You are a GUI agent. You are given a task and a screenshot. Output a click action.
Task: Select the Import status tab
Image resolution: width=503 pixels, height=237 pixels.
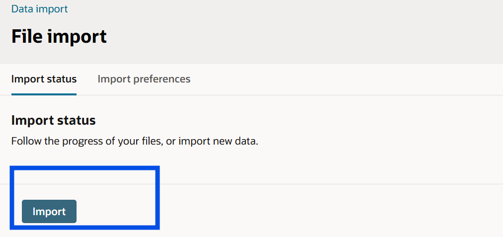44,79
